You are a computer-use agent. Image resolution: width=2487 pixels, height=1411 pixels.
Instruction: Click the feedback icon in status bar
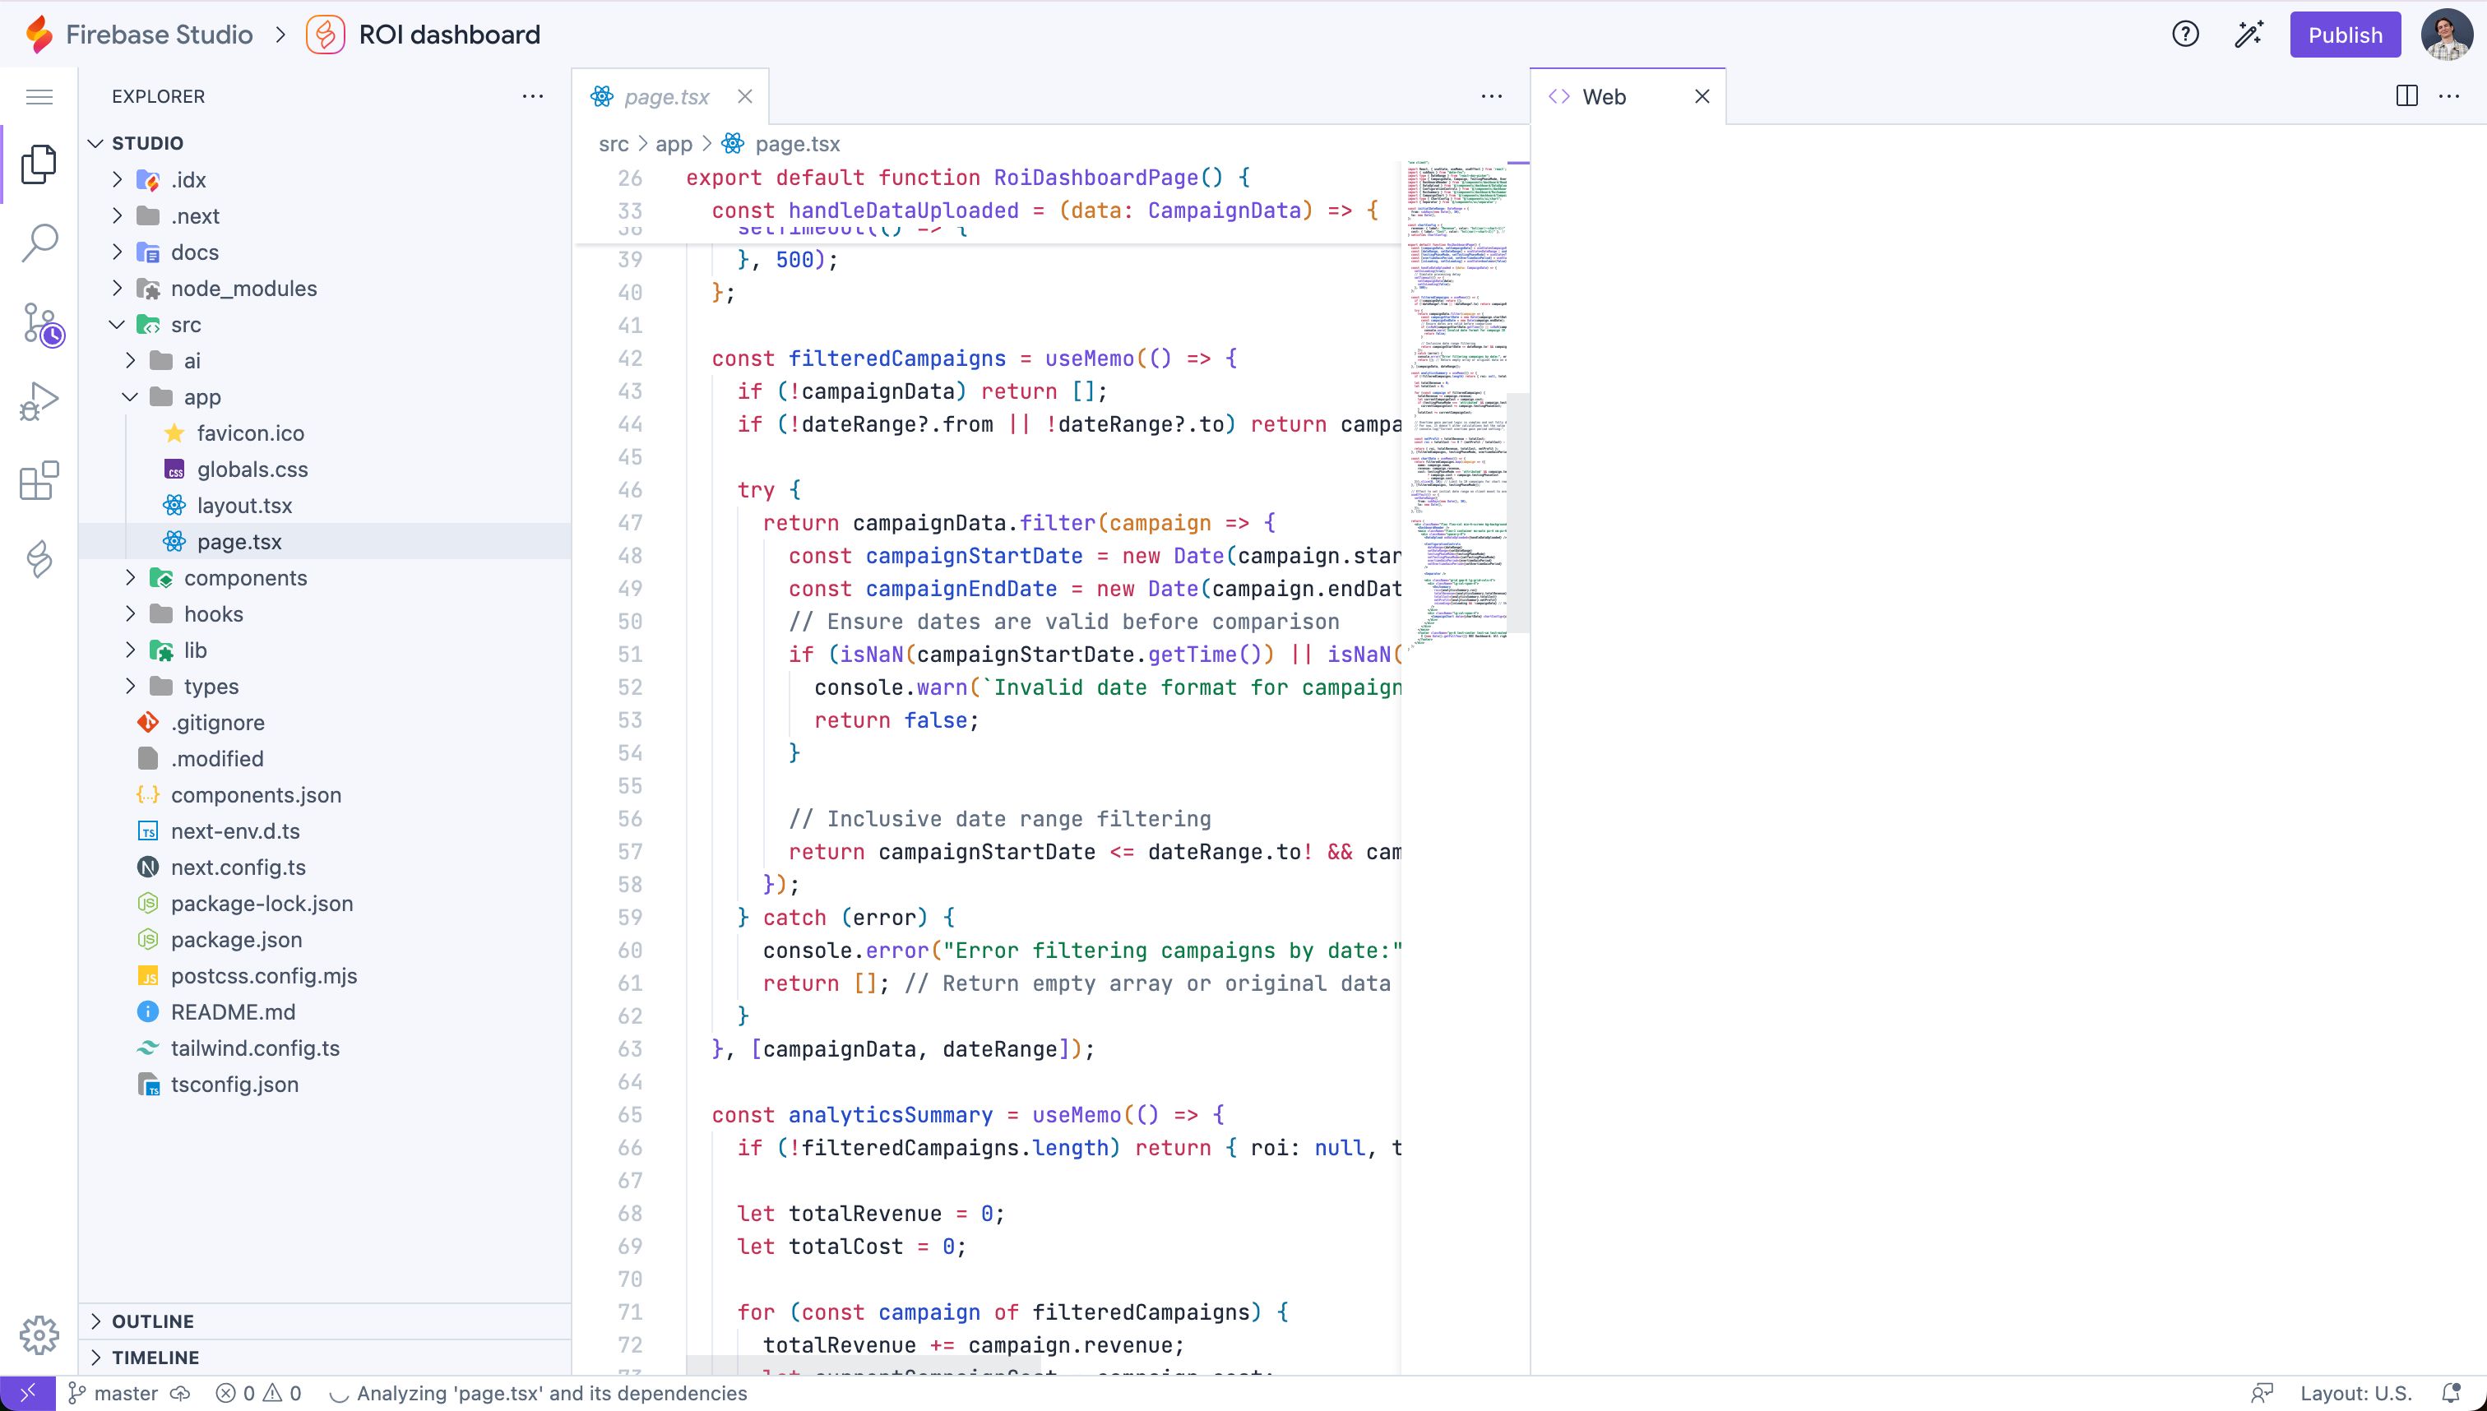(2261, 1394)
